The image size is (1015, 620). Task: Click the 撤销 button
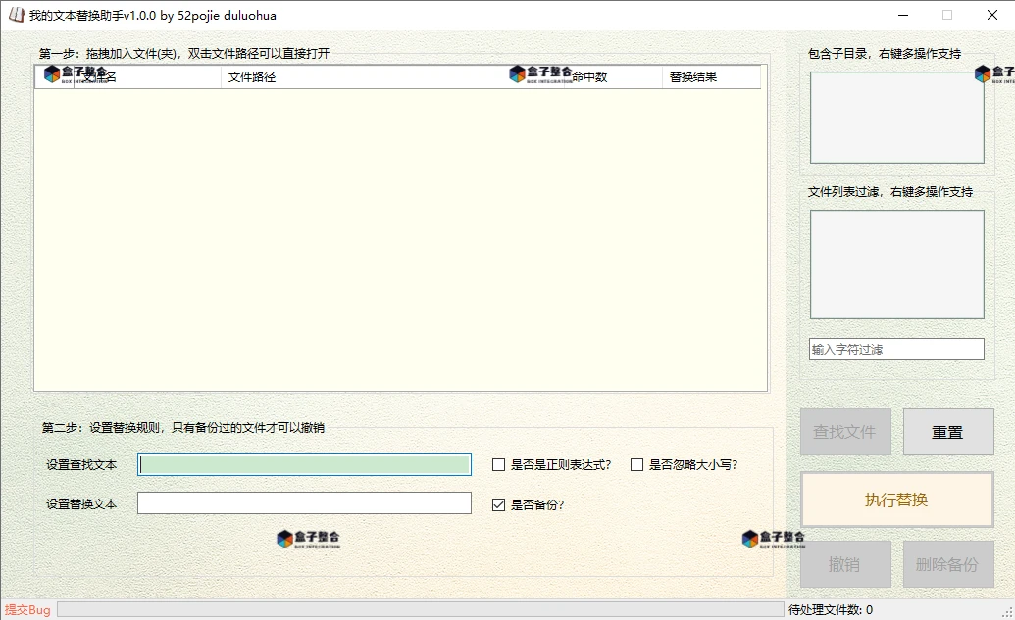tap(844, 563)
